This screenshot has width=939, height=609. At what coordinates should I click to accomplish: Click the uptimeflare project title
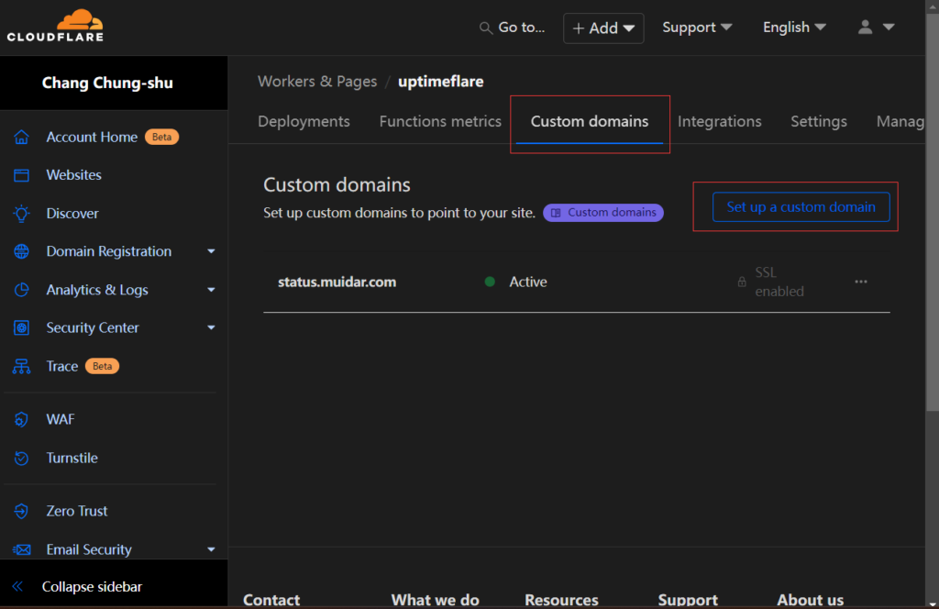tap(441, 82)
